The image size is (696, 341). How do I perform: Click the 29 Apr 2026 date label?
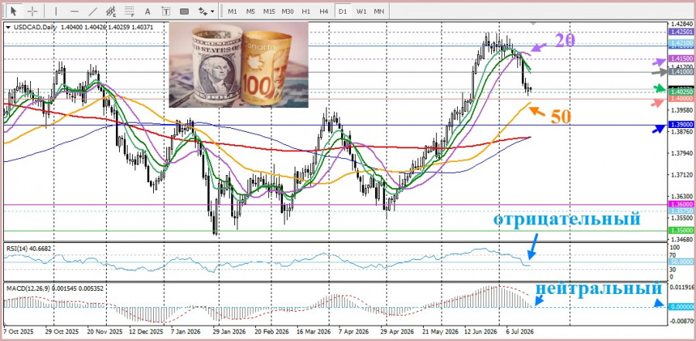tap(397, 331)
